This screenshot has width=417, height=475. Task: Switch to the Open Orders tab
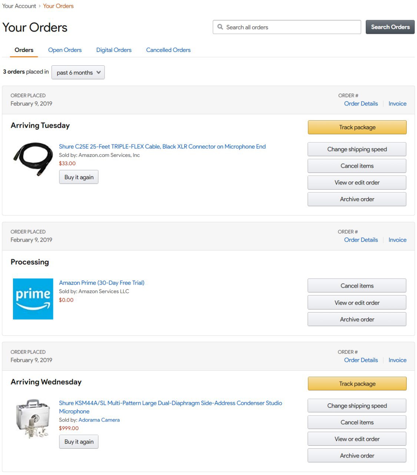pyautogui.click(x=65, y=50)
